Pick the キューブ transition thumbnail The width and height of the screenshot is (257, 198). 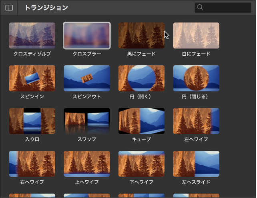(141, 121)
